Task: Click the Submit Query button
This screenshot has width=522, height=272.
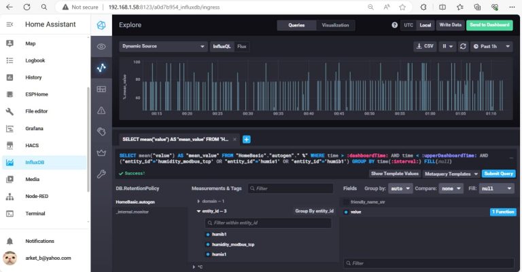Action: (x=498, y=174)
